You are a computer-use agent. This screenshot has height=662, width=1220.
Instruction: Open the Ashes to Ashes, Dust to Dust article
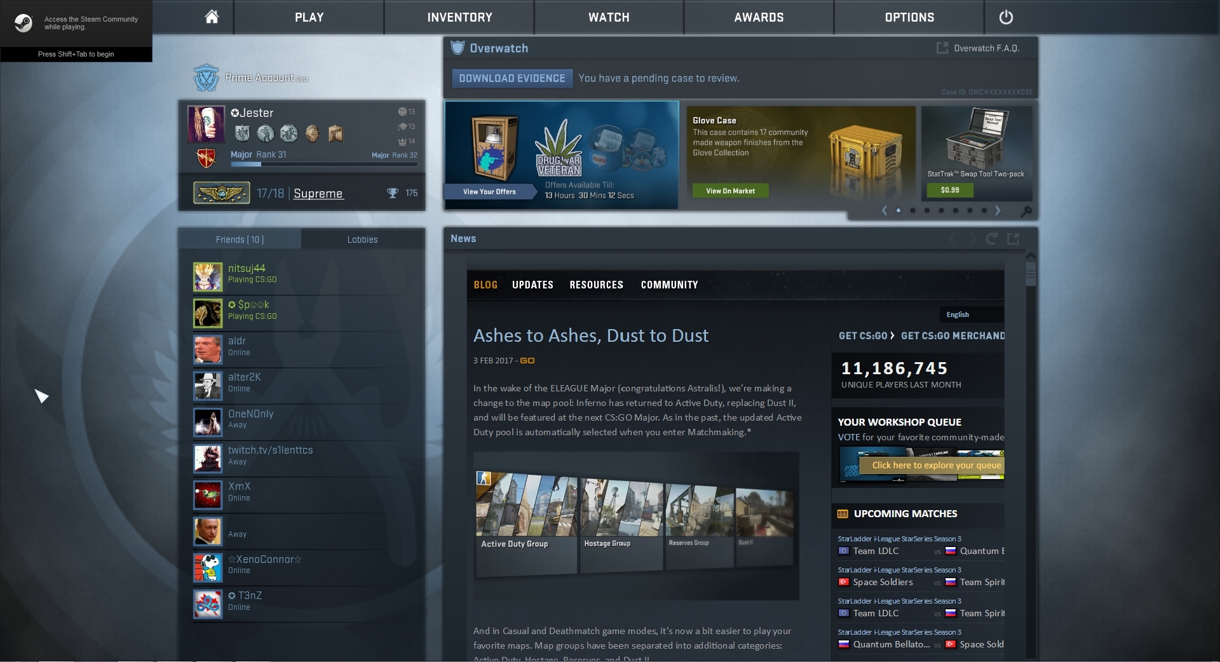pos(591,335)
